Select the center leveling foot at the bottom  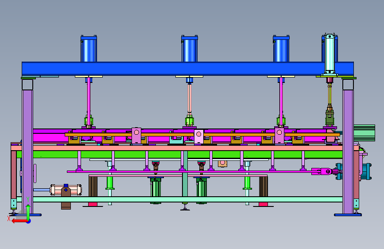(x=185, y=207)
